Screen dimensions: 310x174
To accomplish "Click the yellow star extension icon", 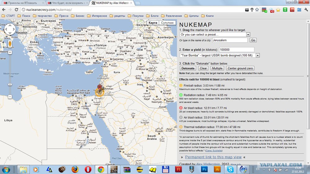I will click(278, 10).
